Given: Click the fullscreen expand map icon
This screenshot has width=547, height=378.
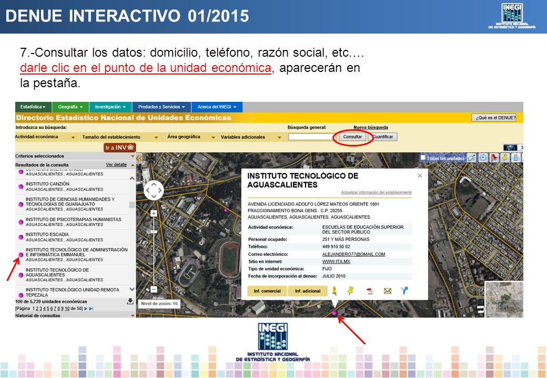Looking at the screenshot, I should (x=151, y=159).
